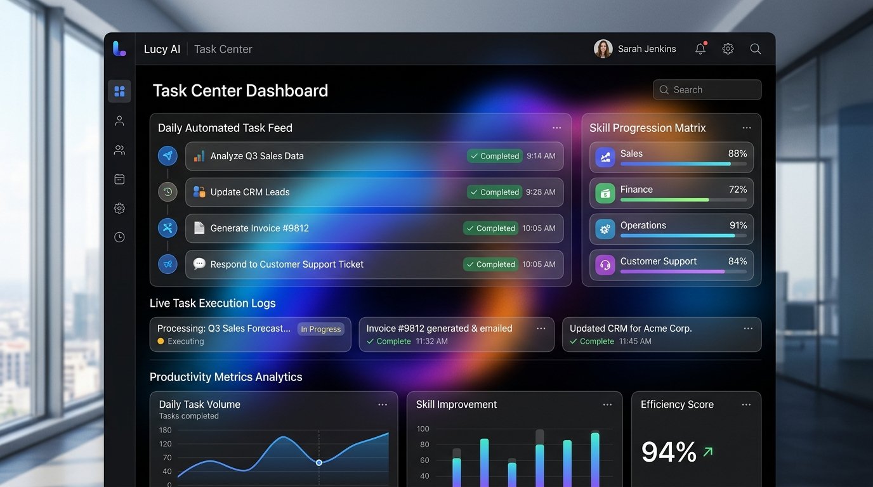Open options for Invoice #9812 generated log
Screen dimensions: 873x487
pos(541,328)
